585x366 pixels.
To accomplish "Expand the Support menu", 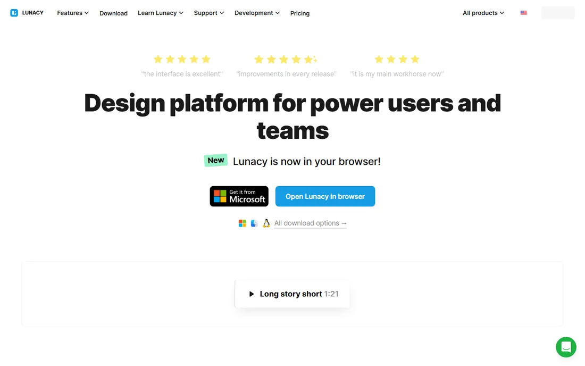I will pyautogui.click(x=209, y=13).
